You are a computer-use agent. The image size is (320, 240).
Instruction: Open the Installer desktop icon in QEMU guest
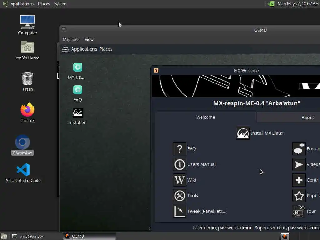click(78, 112)
